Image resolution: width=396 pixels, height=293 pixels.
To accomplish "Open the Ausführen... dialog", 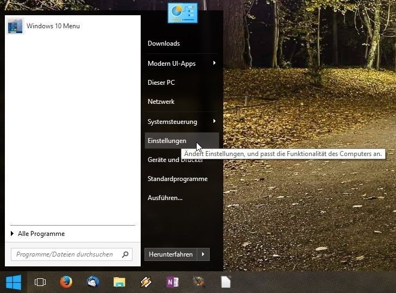I will tap(182, 198).
